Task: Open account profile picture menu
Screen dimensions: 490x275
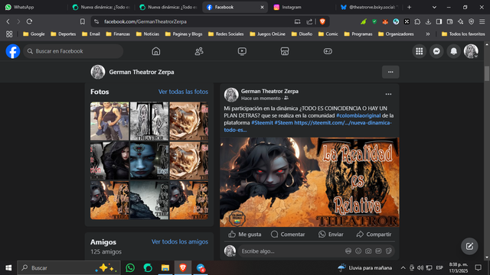Action: click(471, 51)
